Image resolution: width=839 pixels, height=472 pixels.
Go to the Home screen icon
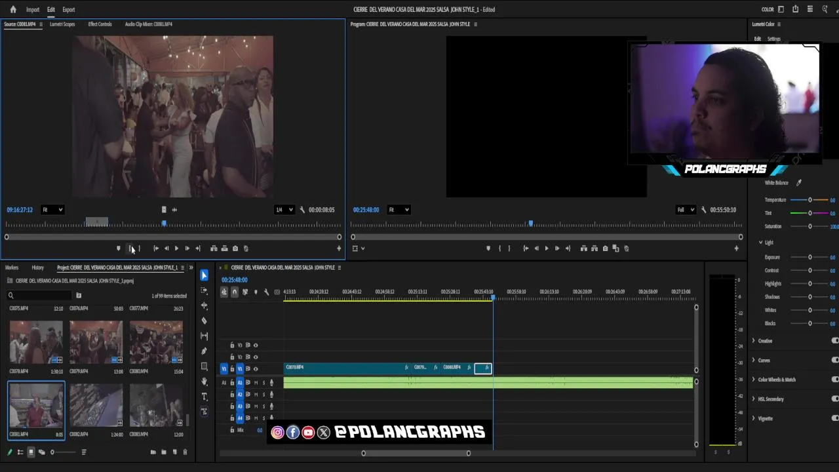13,9
